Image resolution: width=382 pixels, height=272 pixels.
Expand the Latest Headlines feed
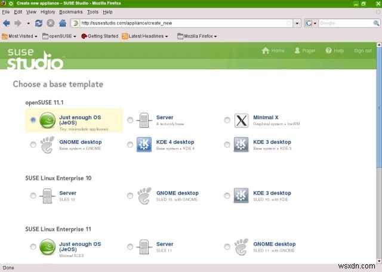pos(145,36)
